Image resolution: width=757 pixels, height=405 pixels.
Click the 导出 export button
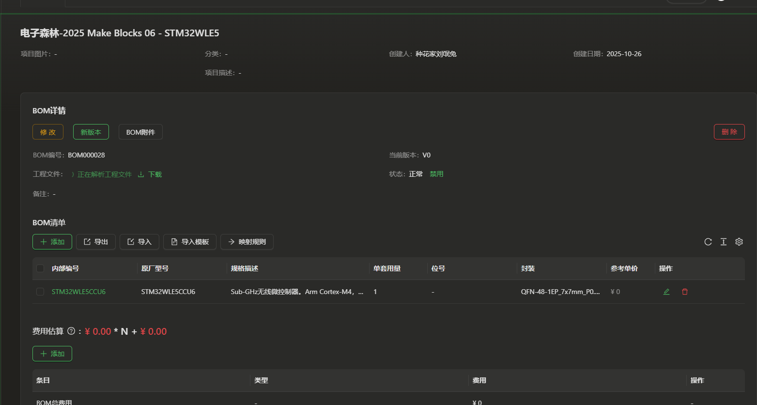[x=96, y=242]
